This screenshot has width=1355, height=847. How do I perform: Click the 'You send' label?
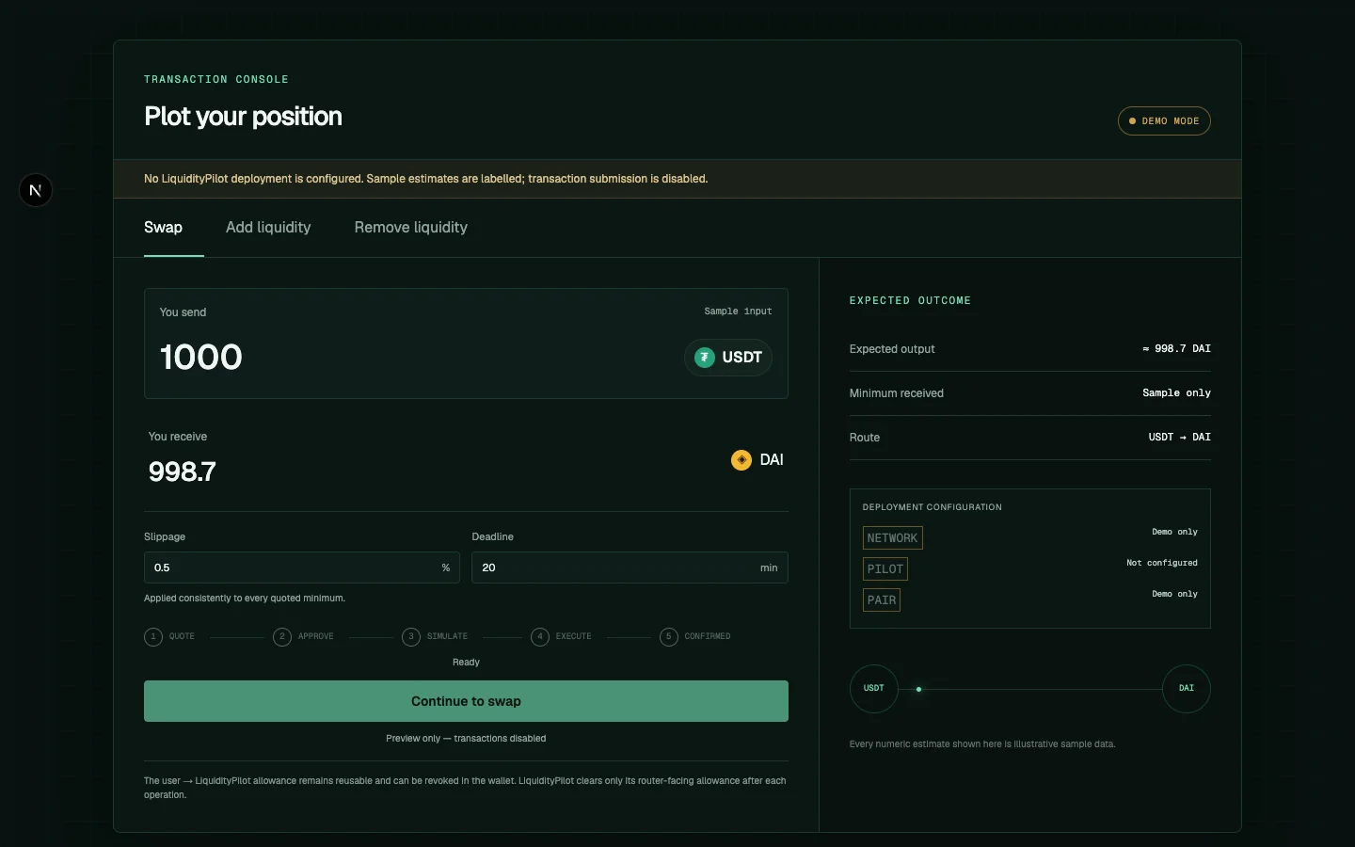tap(183, 312)
